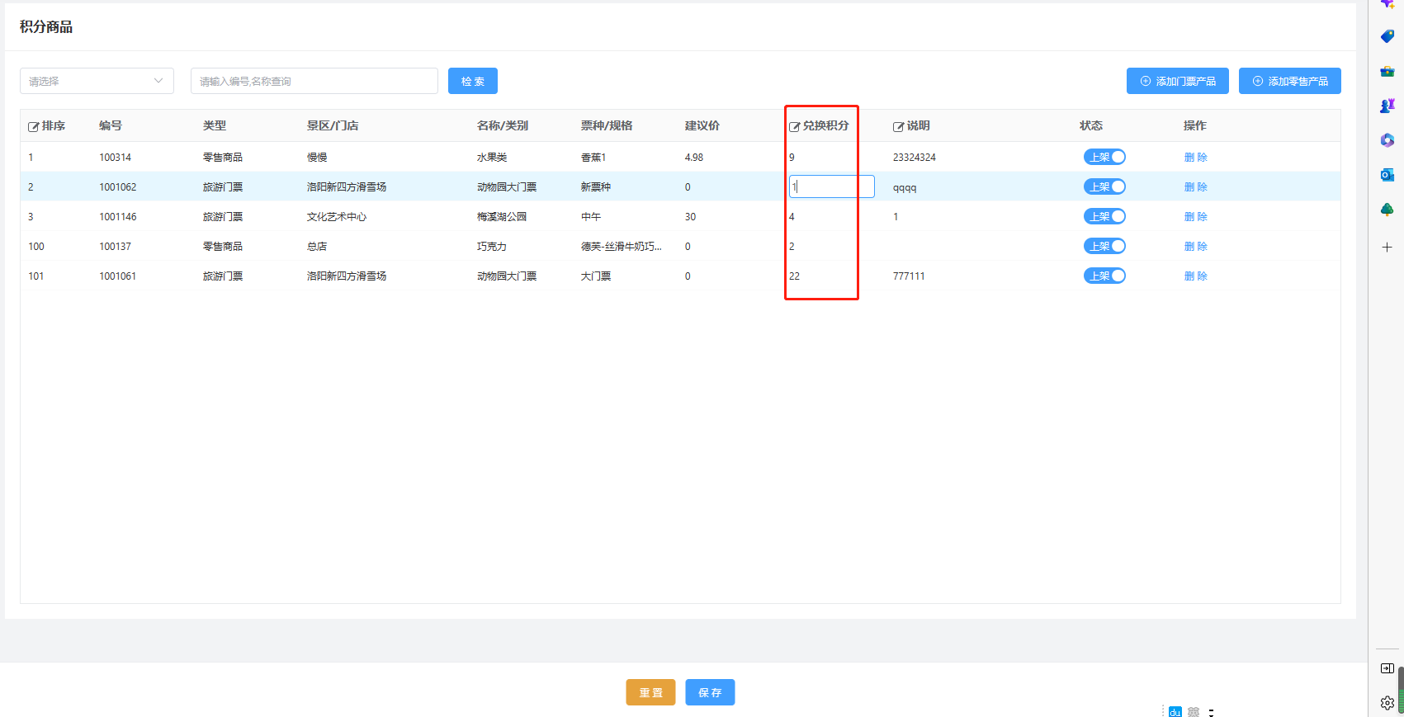This screenshot has width=1404, height=717.
Task: Click the edit icon beside 兑换积分 header
Action: (794, 126)
